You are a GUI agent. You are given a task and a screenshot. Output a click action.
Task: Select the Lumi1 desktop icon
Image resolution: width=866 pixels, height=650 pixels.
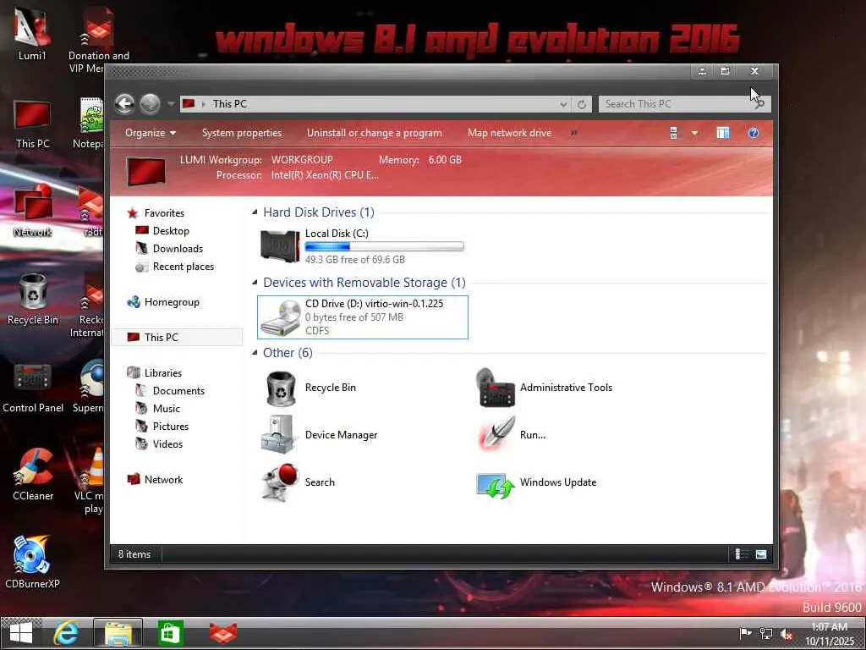[x=32, y=34]
